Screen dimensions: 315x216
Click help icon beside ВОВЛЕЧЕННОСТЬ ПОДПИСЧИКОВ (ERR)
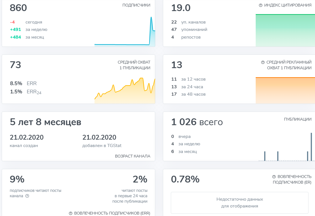click(x=70, y=213)
